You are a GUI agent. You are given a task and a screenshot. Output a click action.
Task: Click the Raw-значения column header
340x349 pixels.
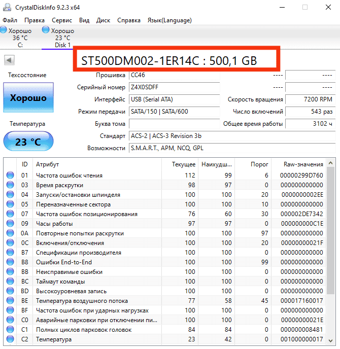click(x=303, y=164)
